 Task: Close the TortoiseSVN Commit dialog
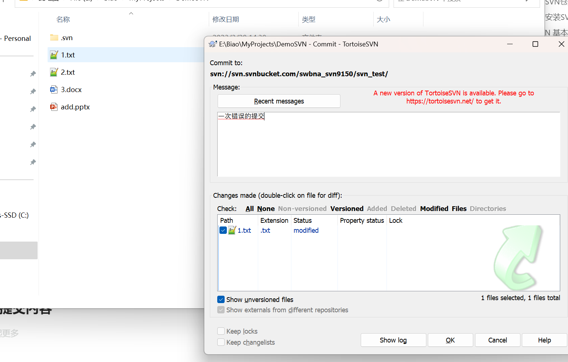click(x=561, y=44)
